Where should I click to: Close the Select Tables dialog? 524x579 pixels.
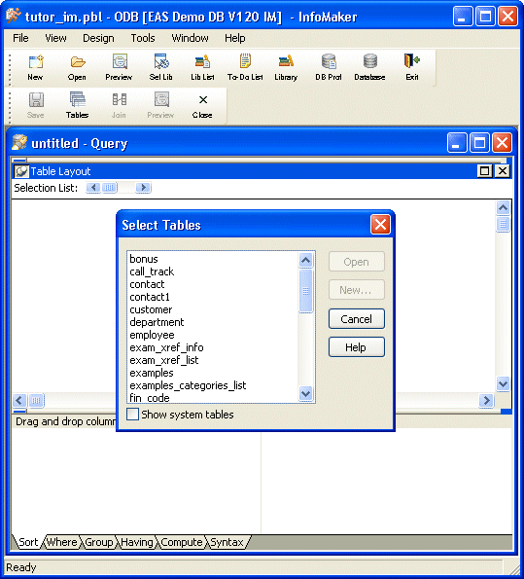(380, 224)
